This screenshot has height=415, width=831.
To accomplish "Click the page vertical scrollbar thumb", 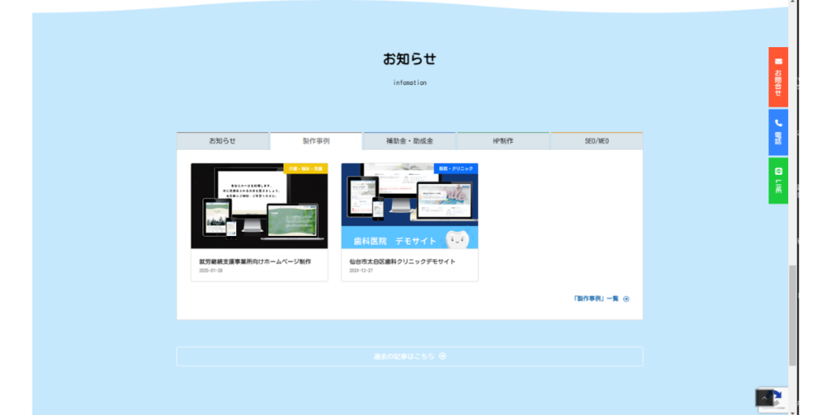I will click(793, 316).
